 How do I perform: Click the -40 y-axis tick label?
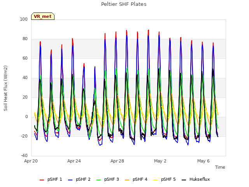(x=24, y=155)
